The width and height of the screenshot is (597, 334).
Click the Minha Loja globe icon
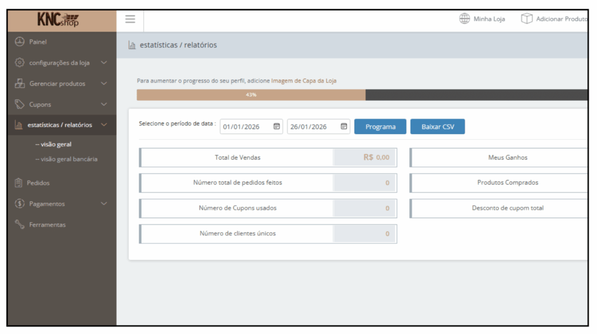point(465,19)
